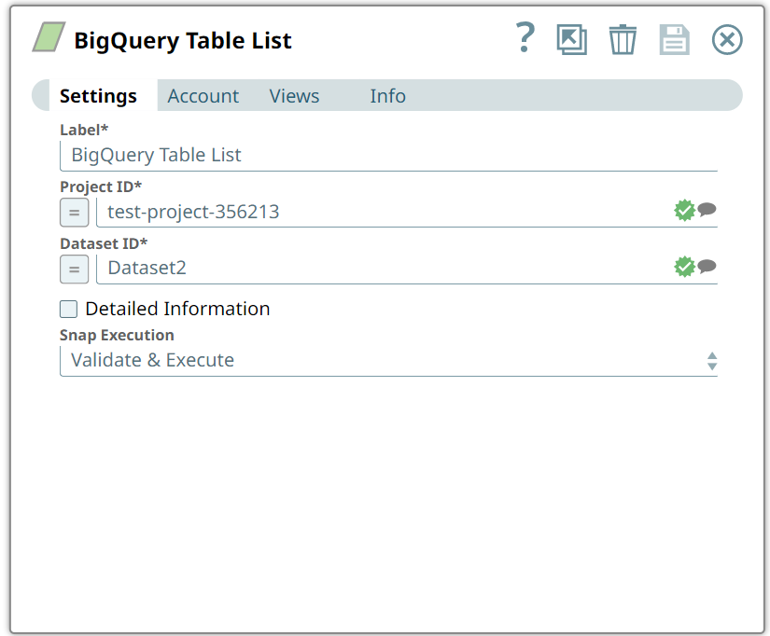
Task: Click green validation badge in Project ID
Action: pyautogui.click(x=684, y=211)
